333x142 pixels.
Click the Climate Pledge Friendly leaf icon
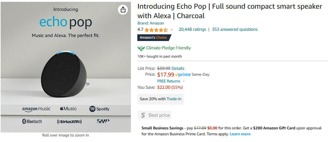141,48
